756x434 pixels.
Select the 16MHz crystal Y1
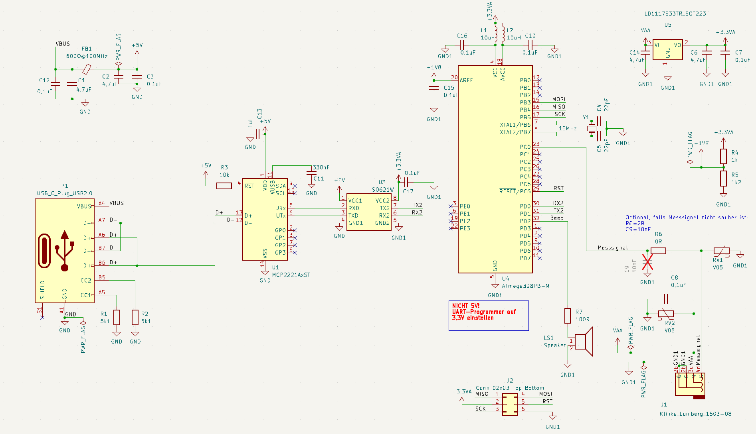[x=591, y=128]
